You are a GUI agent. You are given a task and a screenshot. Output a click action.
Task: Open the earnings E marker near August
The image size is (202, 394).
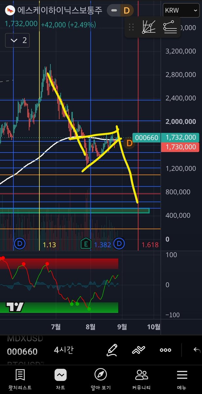(85, 244)
